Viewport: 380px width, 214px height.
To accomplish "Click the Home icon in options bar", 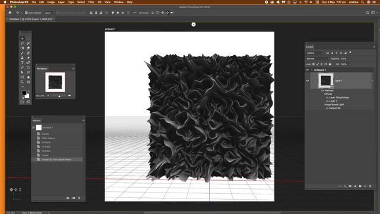I will [x=10, y=12].
